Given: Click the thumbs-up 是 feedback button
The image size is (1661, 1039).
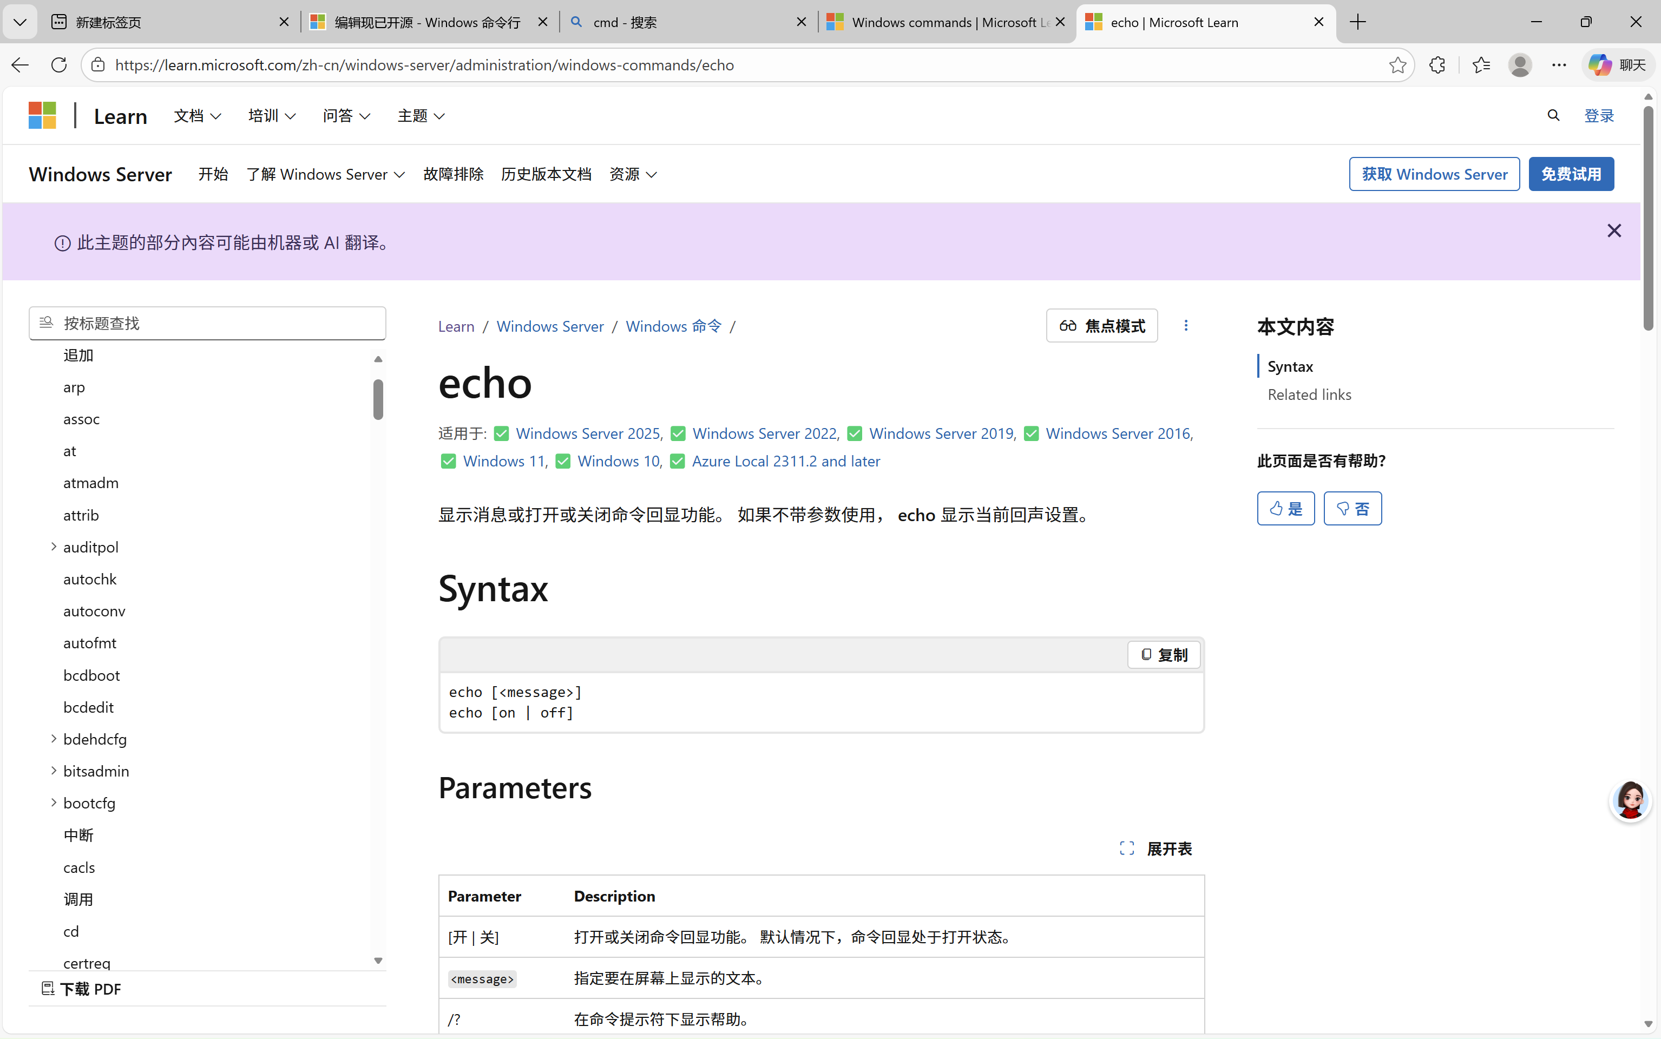Looking at the screenshot, I should point(1285,509).
